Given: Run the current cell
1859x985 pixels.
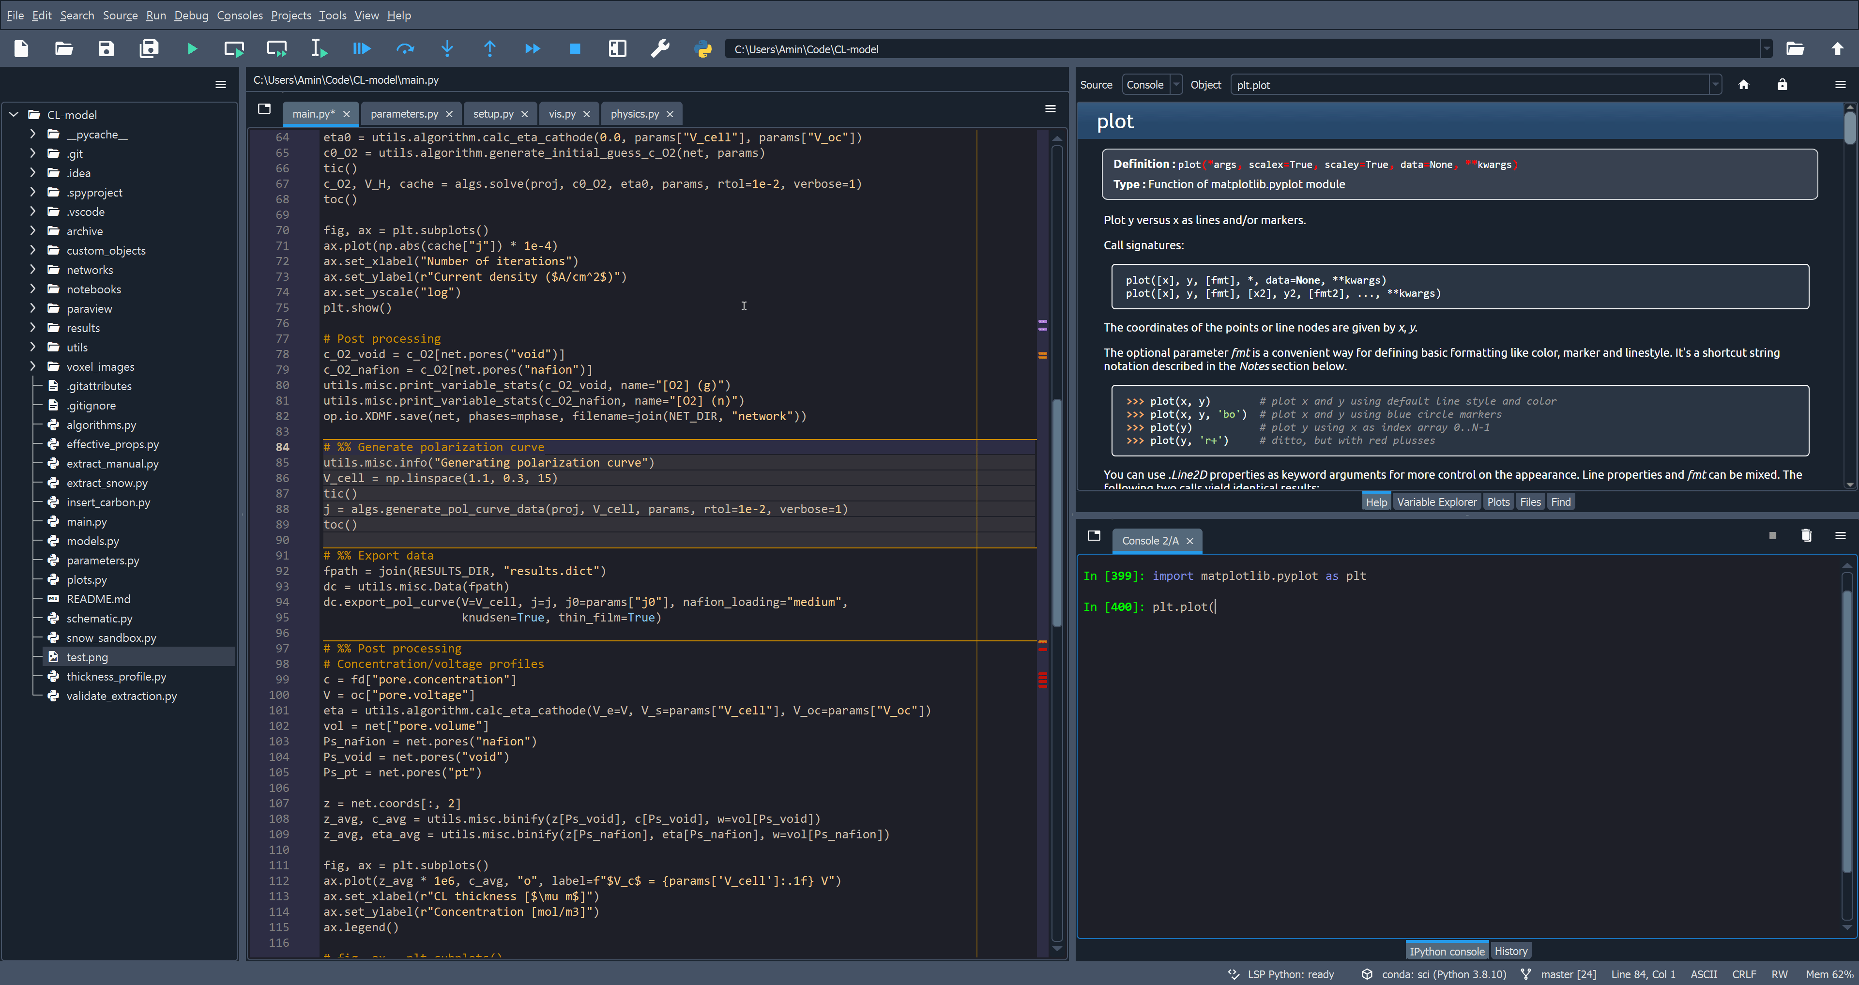Looking at the screenshot, I should pyautogui.click(x=234, y=48).
